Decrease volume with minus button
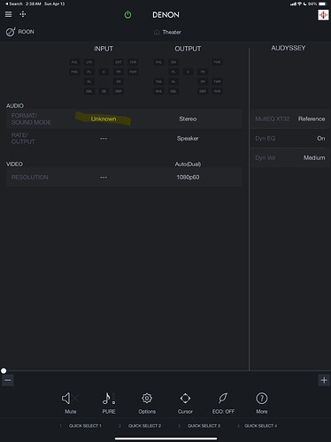The width and height of the screenshot is (331, 442). (8, 380)
